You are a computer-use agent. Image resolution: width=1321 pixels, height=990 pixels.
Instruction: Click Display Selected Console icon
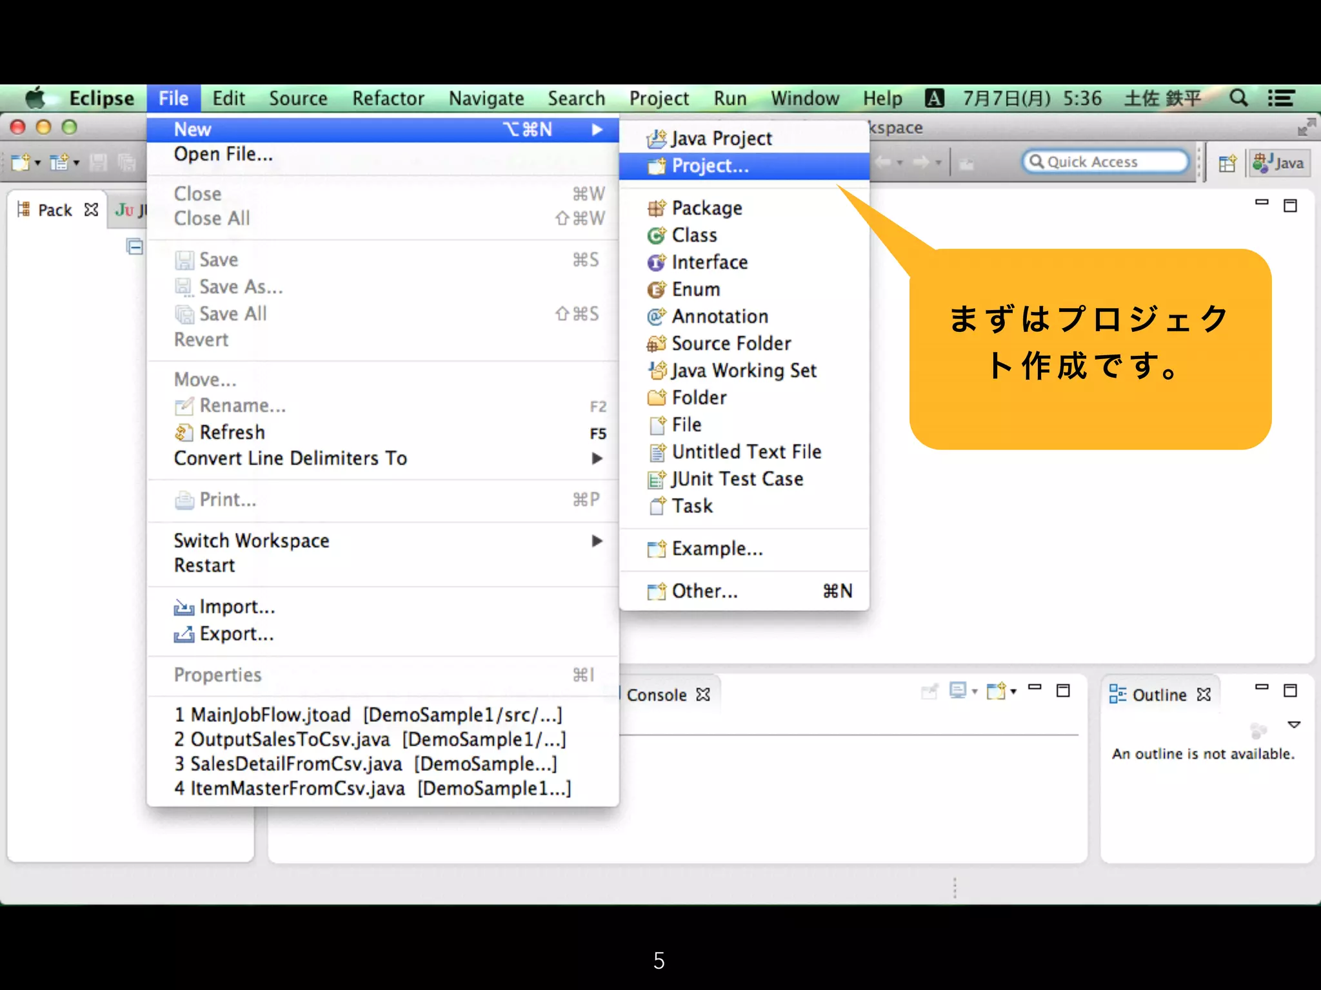pos(958,692)
